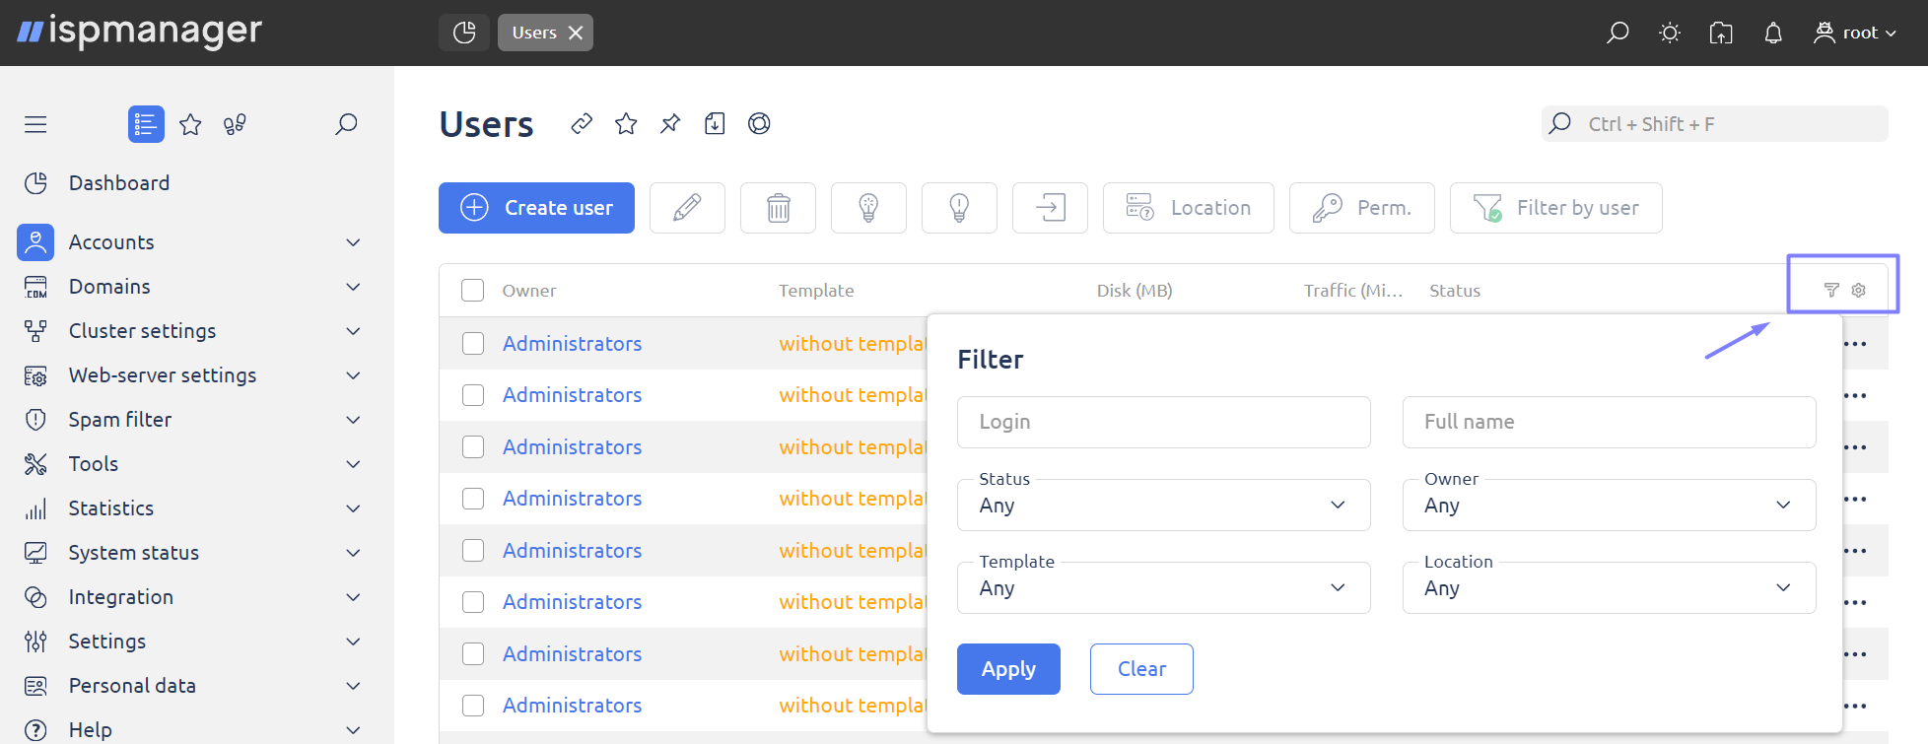
Task: Open notifications bell
Action: (1773, 33)
